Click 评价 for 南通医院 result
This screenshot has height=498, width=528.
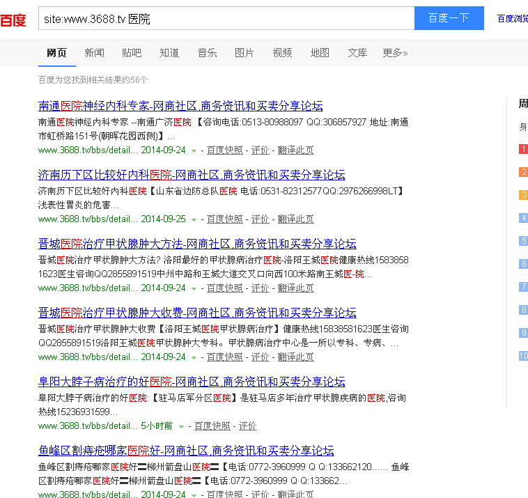point(261,150)
